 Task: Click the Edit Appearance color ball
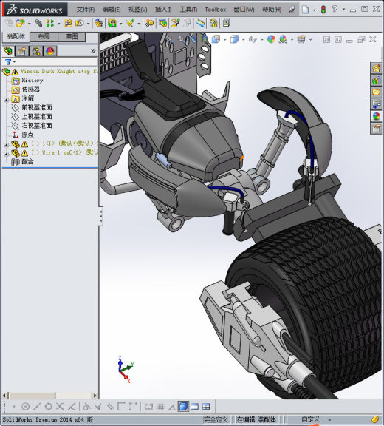271,40
